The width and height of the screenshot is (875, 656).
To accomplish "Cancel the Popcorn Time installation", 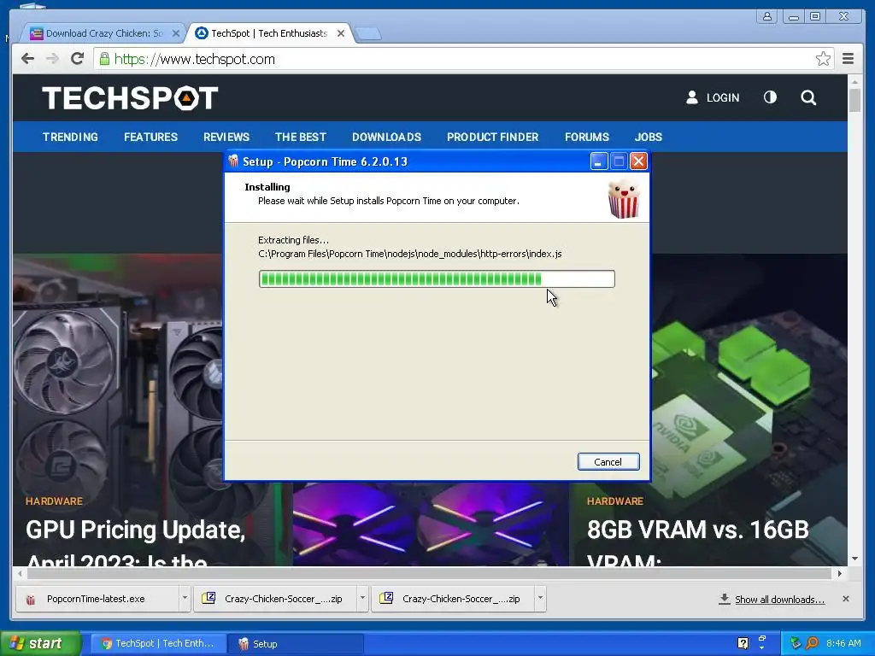I will [608, 462].
